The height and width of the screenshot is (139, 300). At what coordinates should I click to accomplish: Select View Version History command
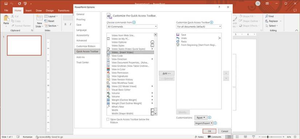[130, 79]
